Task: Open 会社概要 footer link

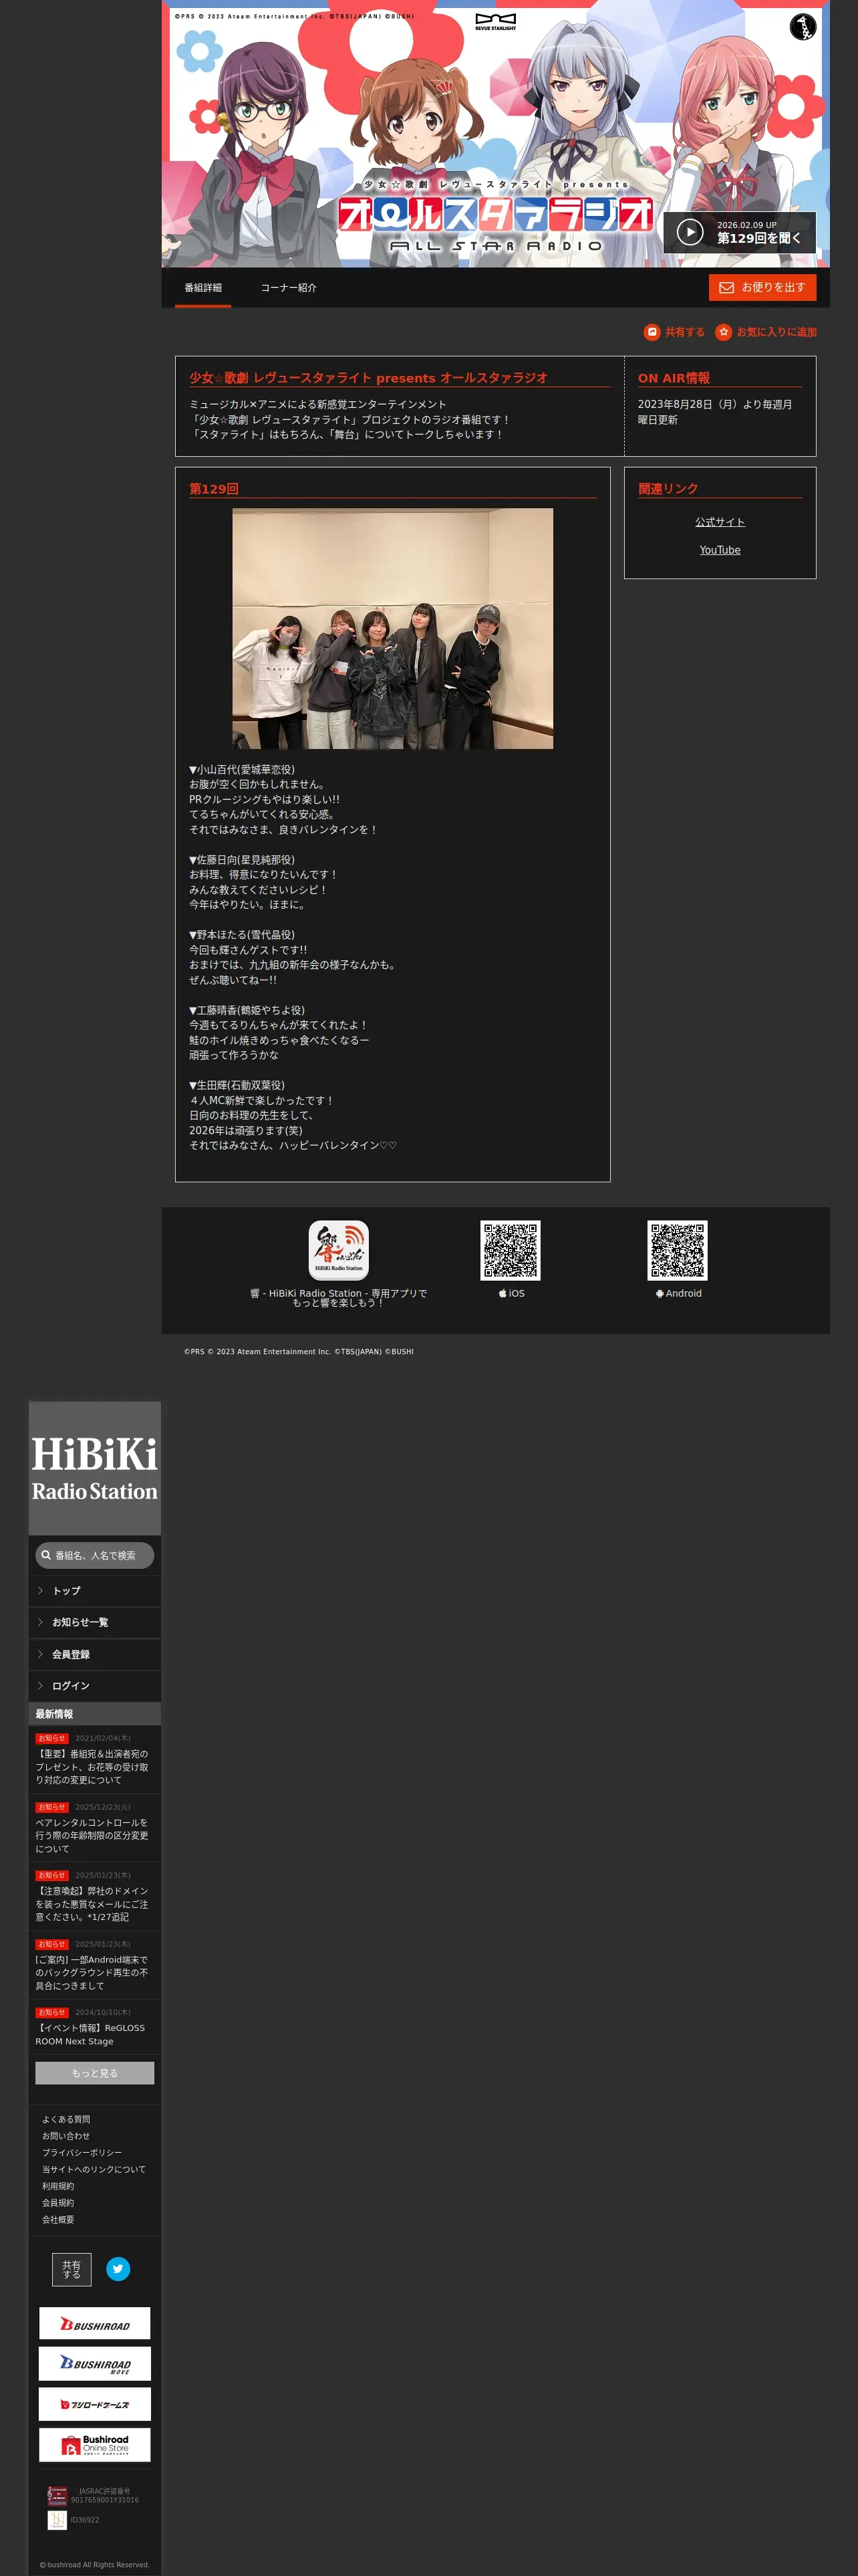Action: (x=58, y=2219)
